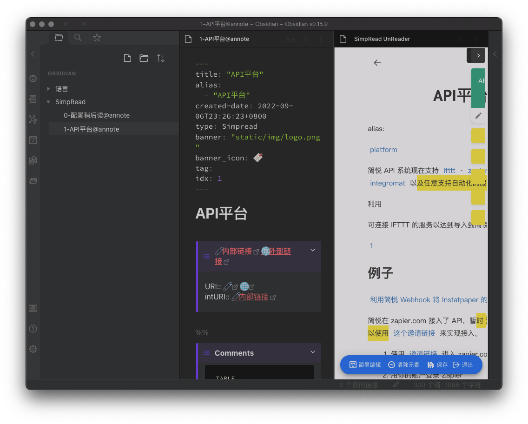528x424 pixels.
Task: Click the yellow highlighted 以使用 text
Action: pos(378,333)
